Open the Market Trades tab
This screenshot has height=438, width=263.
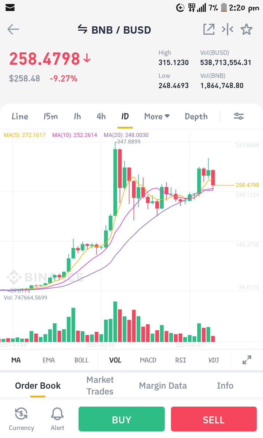point(100,385)
